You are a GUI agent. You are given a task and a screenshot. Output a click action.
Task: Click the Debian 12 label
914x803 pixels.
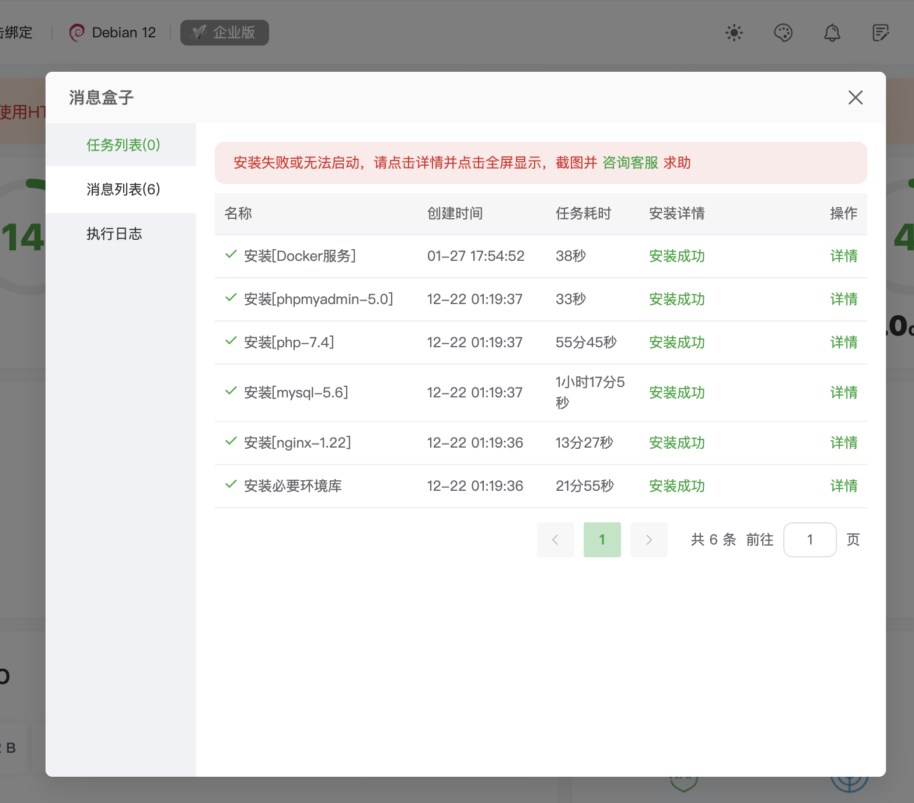[124, 33]
